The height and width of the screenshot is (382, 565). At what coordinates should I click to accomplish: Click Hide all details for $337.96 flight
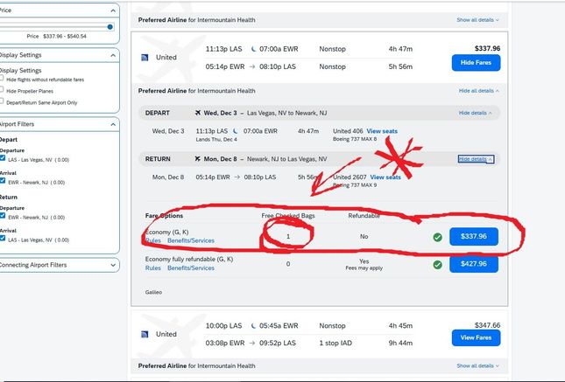[x=479, y=91]
